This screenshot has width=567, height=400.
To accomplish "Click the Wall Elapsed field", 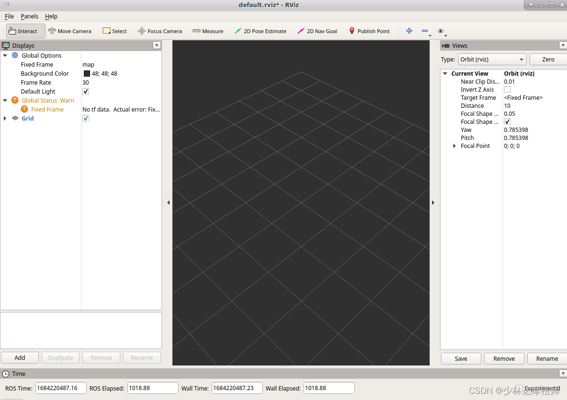I will 329,388.
